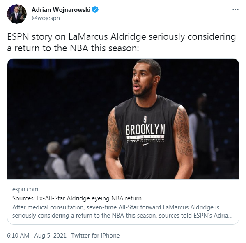
Task: Open the @wojespn handle link
Action: click(x=46, y=18)
